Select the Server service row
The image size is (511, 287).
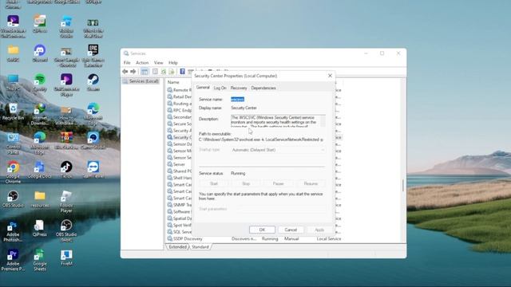[x=179, y=164]
